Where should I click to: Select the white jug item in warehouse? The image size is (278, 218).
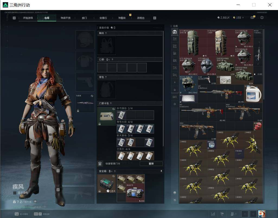[253, 94]
